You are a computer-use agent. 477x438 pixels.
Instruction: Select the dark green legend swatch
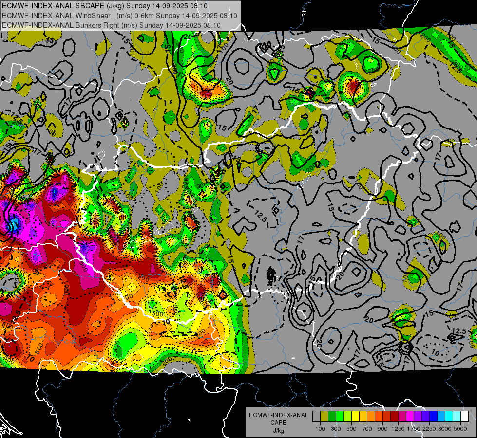[x=332, y=417]
